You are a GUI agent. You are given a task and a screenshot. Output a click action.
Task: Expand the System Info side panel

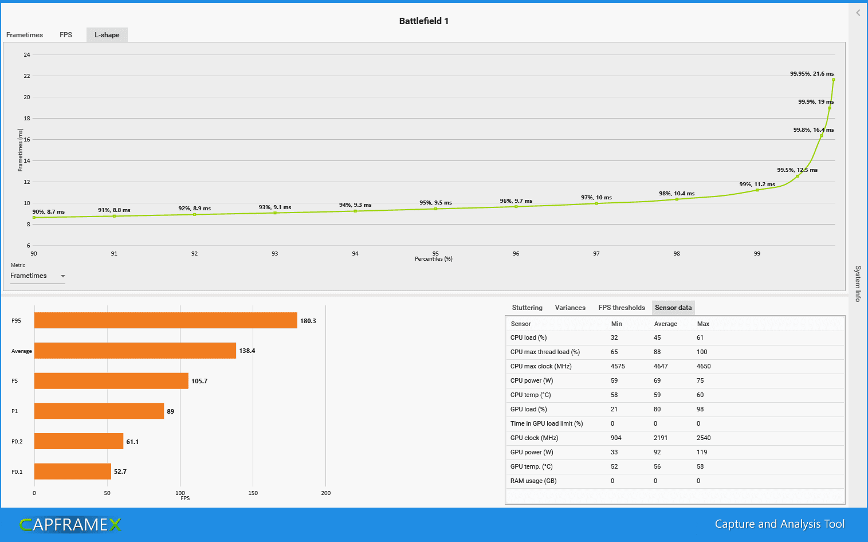point(858,284)
